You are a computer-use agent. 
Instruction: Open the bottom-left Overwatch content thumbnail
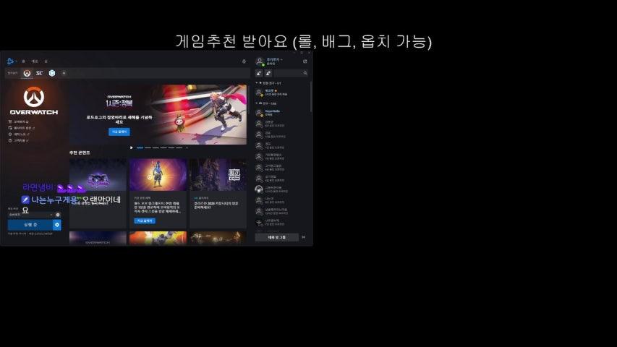(x=98, y=238)
